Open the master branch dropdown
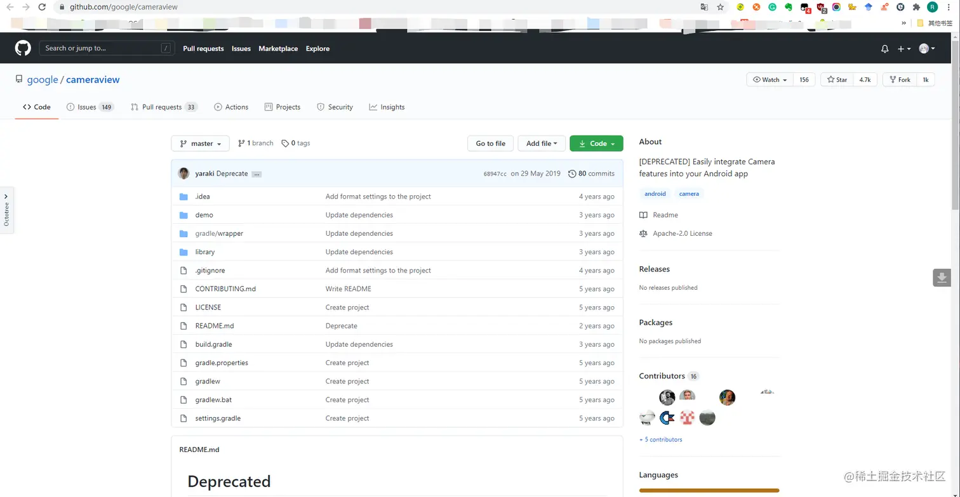Image resolution: width=960 pixels, height=497 pixels. (x=200, y=143)
